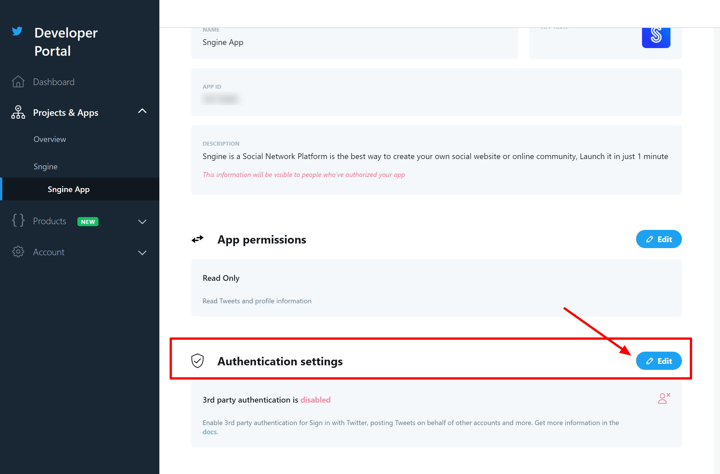Viewport: 720px width, 474px height.
Task: Click the Authentication settings shield icon
Action: coord(198,361)
